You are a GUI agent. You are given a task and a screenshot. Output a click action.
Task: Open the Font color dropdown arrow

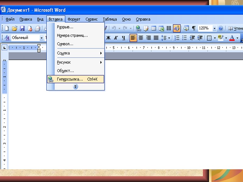(x=237, y=38)
